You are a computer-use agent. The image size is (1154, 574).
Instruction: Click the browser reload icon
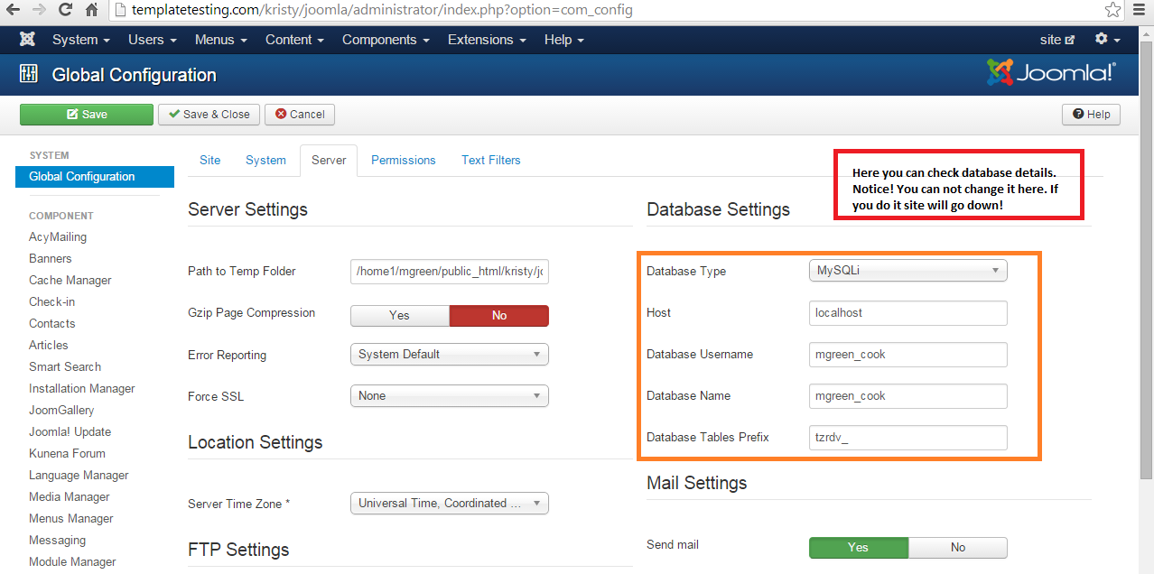[65, 10]
